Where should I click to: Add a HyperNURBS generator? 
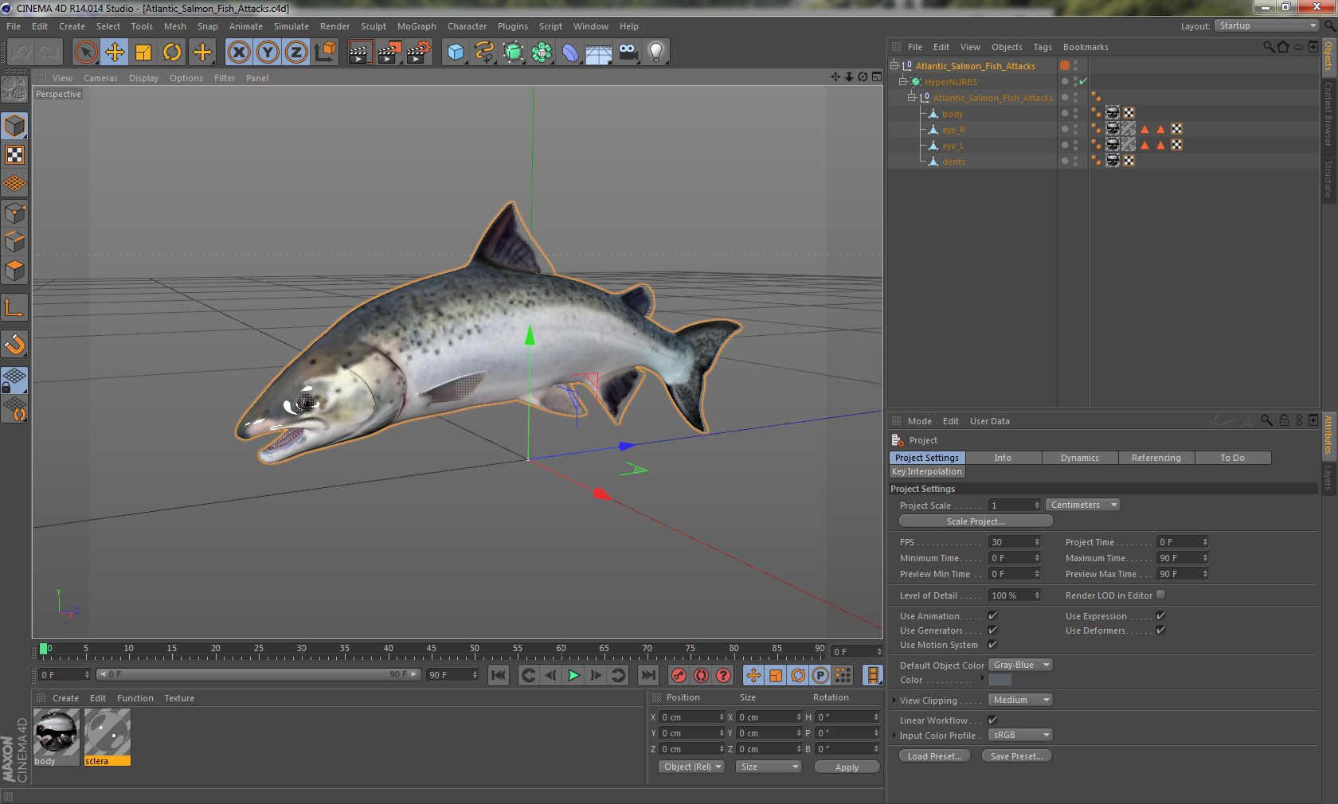pyautogui.click(x=513, y=53)
